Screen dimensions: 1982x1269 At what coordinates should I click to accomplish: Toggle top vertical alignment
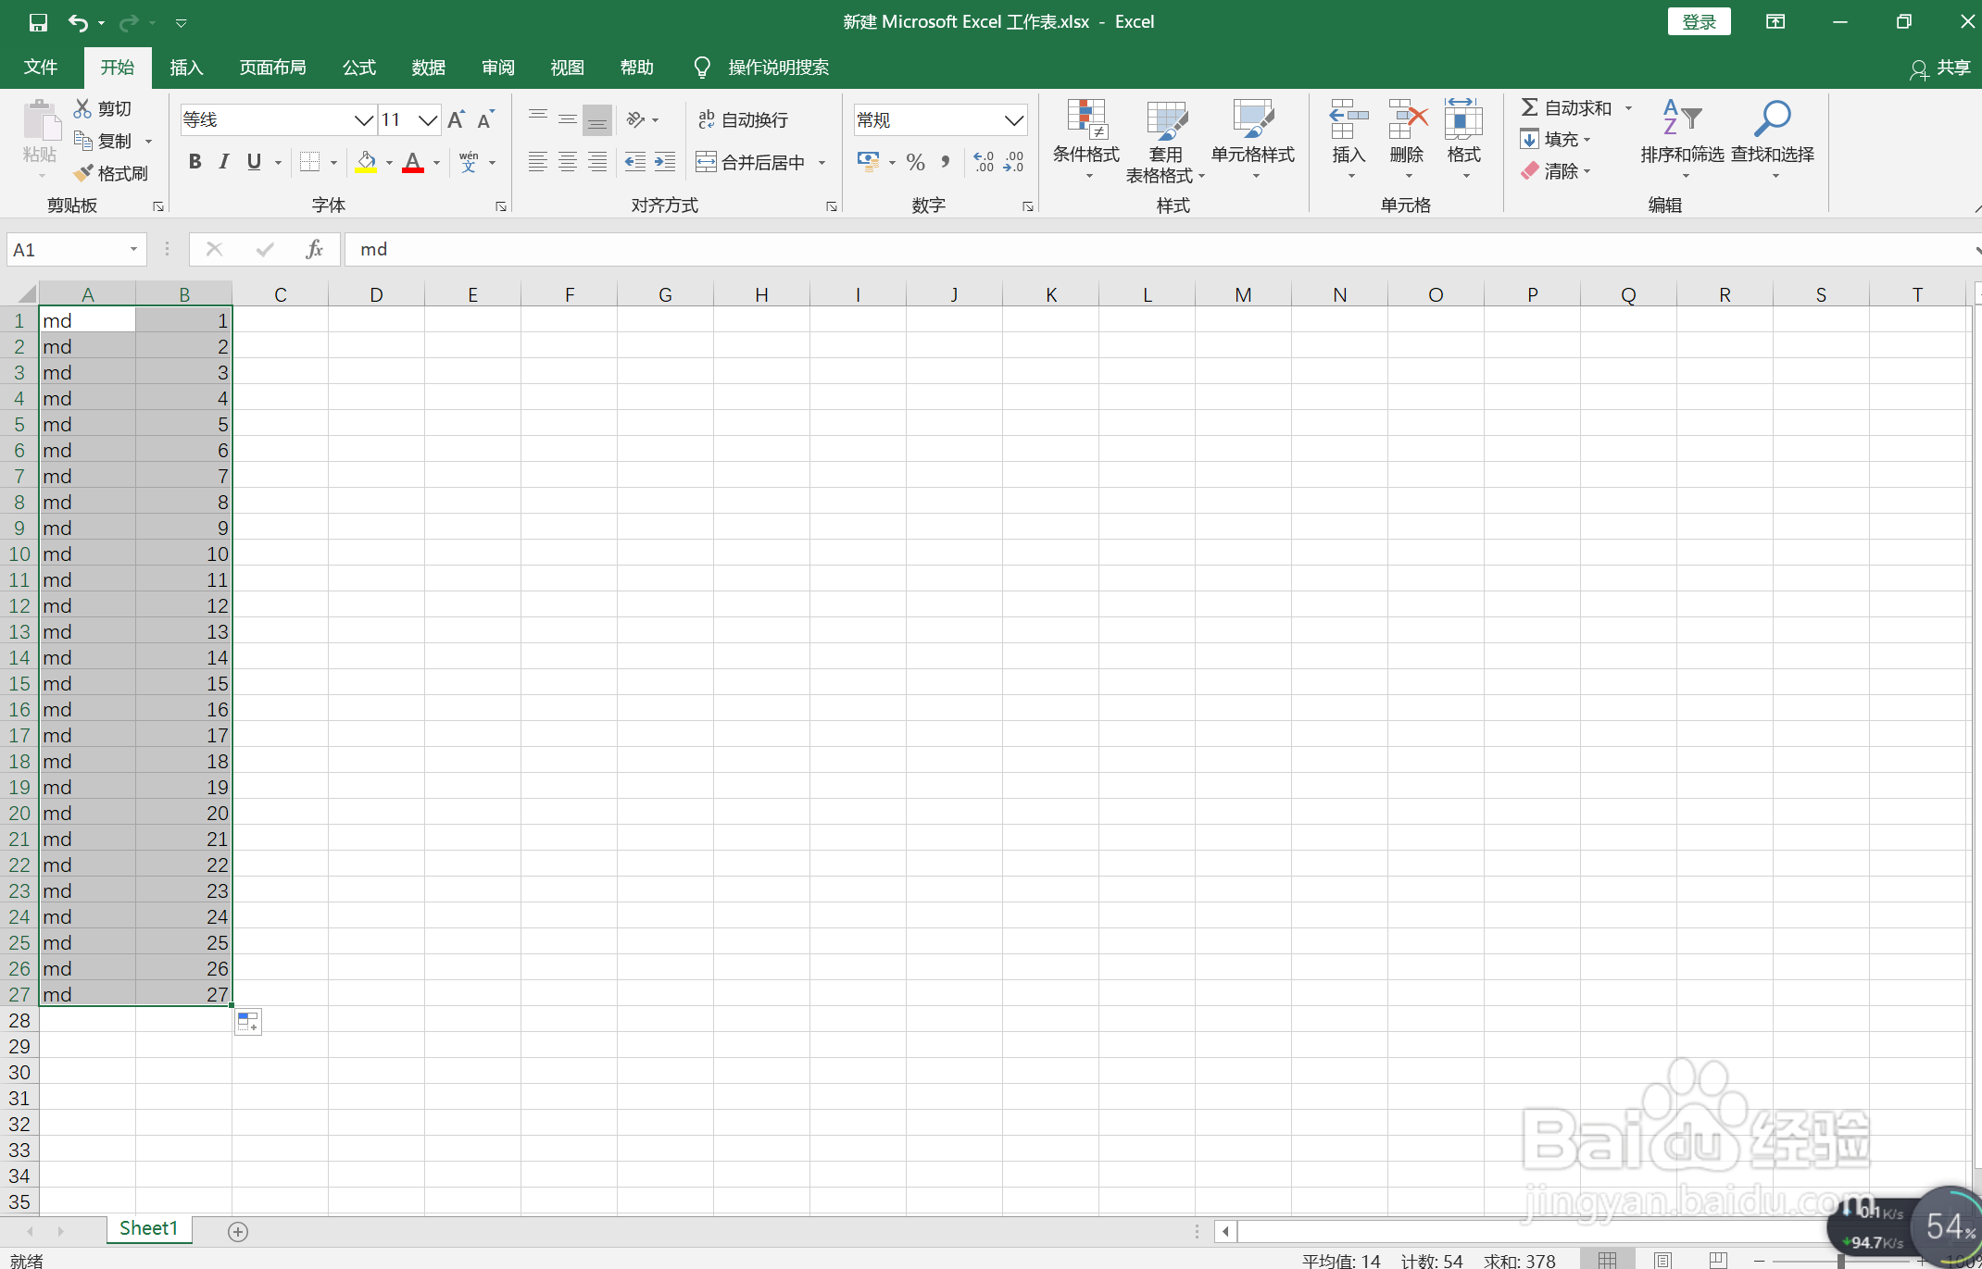538,119
